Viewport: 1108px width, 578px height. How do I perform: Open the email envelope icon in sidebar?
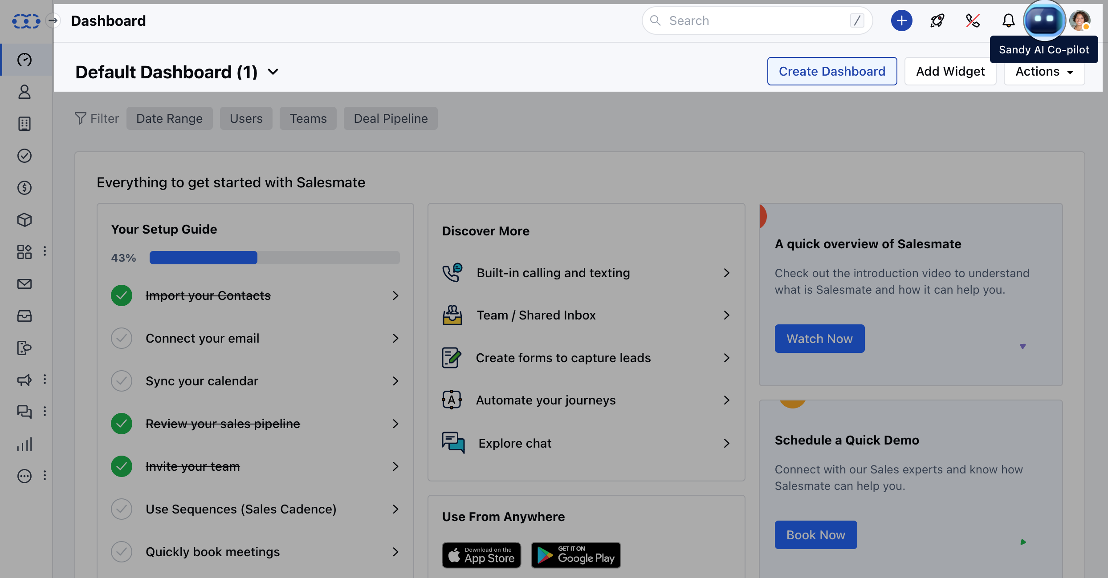tap(24, 284)
